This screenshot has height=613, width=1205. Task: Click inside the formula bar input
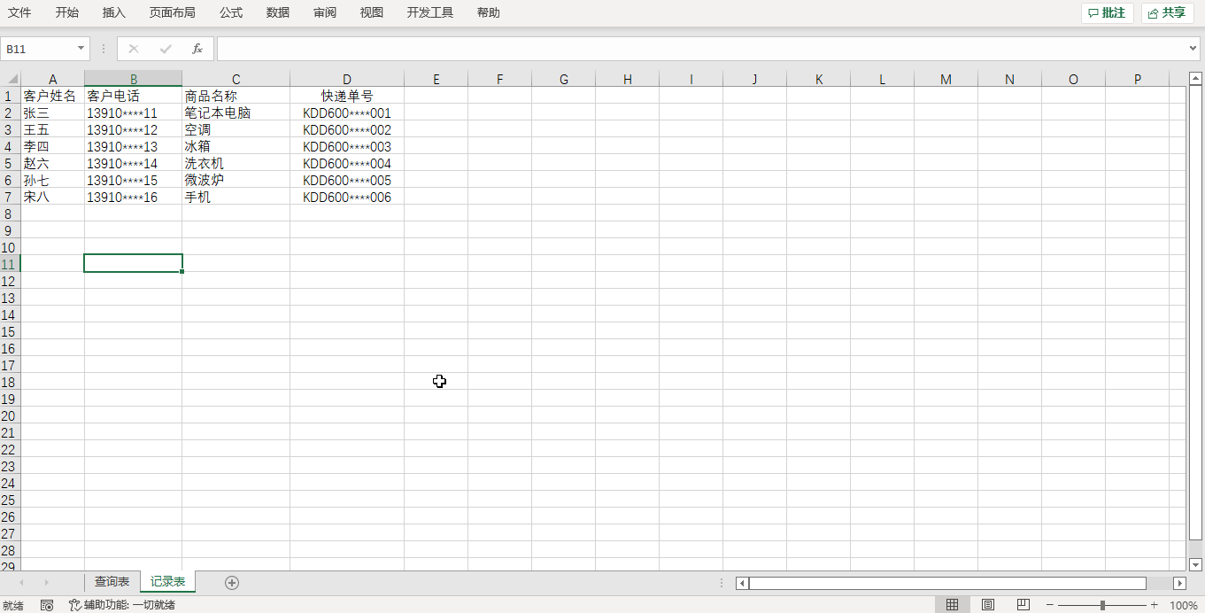tap(701, 49)
